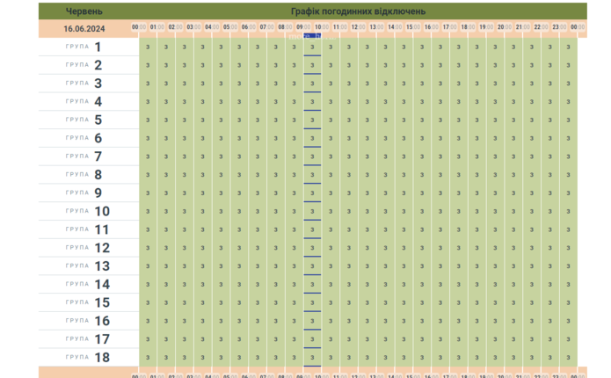
Task: Select the Група 10 row label
Action: coord(88,211)
